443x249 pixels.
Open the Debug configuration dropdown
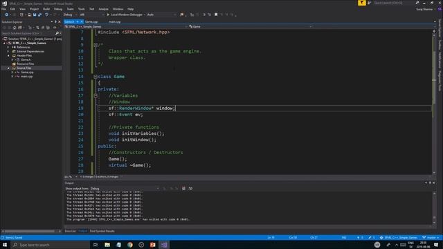[70, 15]
